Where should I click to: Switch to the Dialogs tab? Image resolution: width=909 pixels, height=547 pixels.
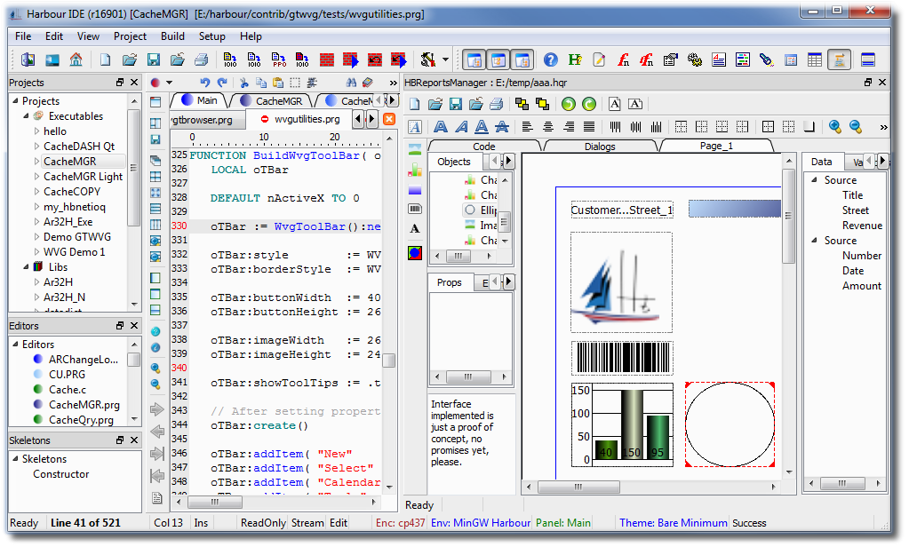point(600,147)
